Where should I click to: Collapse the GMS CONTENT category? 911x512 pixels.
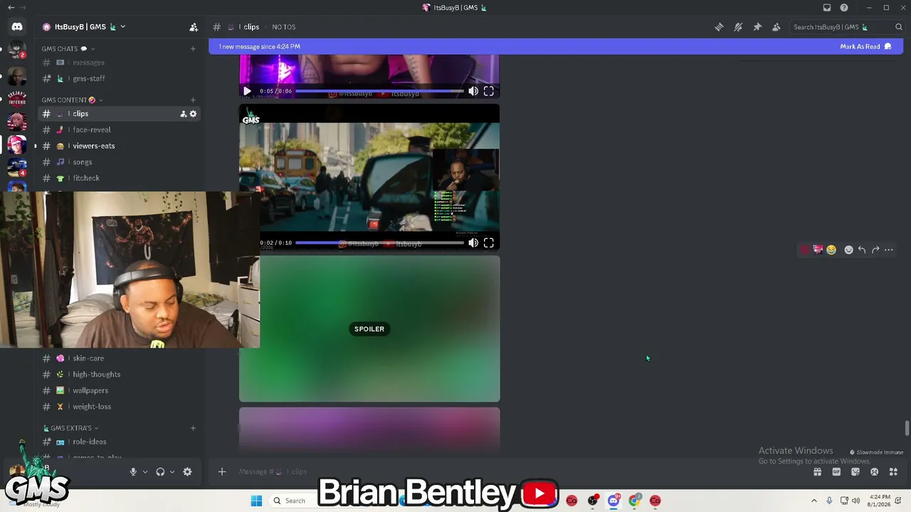[72, 100]
